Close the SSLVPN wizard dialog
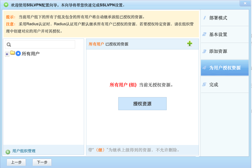 pos(245,3)
